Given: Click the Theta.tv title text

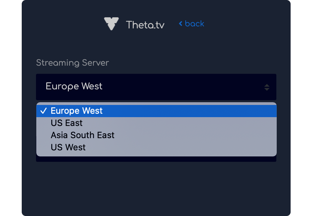Looking at the screenshot, I should click(145, 25).
